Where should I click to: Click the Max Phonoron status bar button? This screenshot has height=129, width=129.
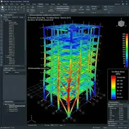(96, 128)
